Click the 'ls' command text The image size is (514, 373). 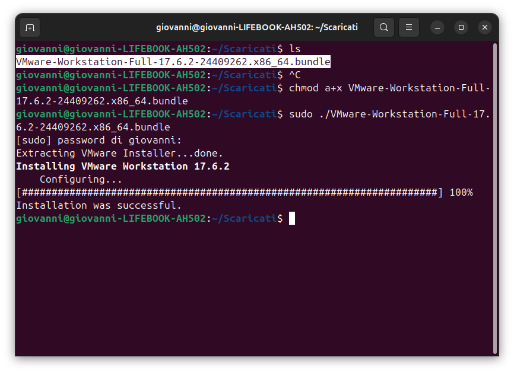tap(295, 49)
